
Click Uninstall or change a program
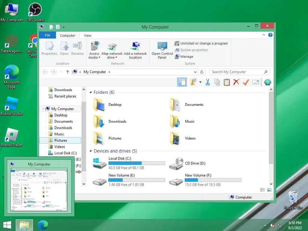coord(201,43)
